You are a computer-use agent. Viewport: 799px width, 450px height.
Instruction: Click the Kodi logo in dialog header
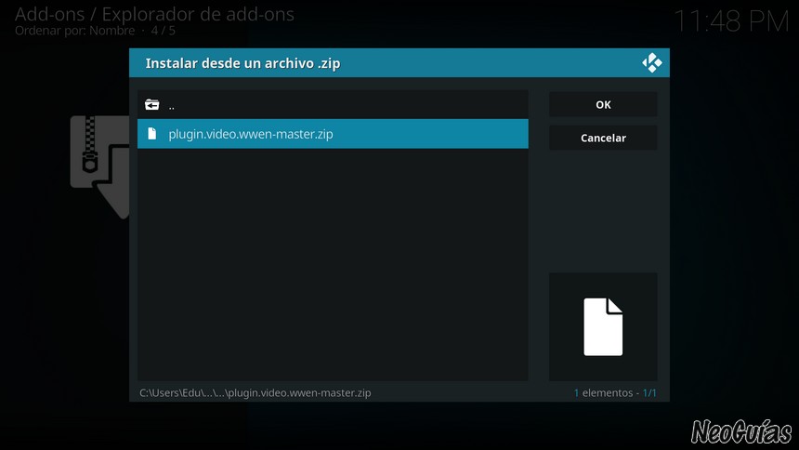click(x=651, y=63)
